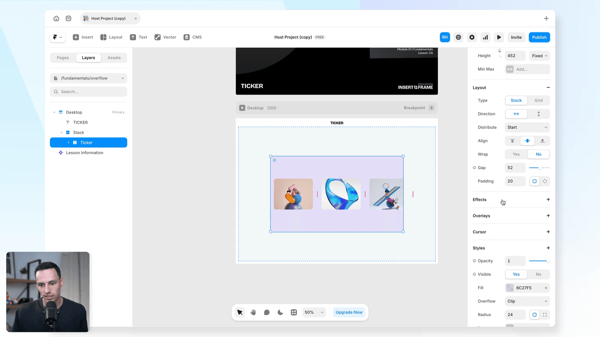
Task: Switch to the Assets tab
Action: point(114,58)
